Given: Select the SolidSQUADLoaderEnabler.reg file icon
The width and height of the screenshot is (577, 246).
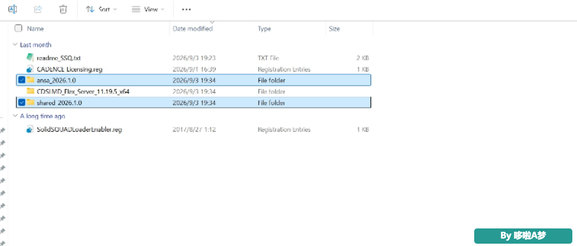Looking at the screenshot, I should (30, 129).
